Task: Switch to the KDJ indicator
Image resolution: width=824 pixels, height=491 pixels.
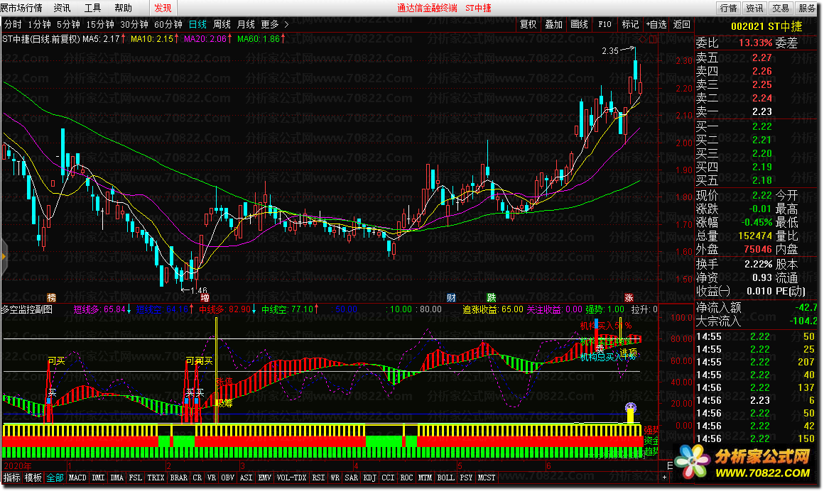Action: click(369, 478)
